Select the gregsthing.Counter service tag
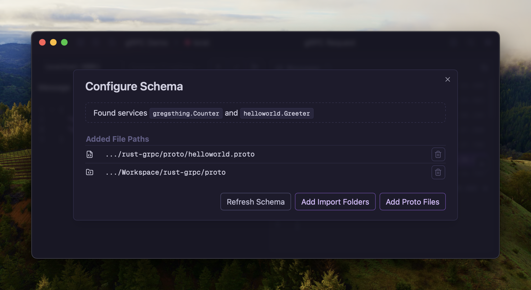The height and width of the screenshot is (290, 531). point(186,113)
